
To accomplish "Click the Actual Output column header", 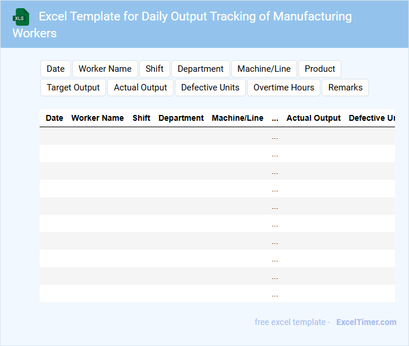I will click(x=313, y=118).
